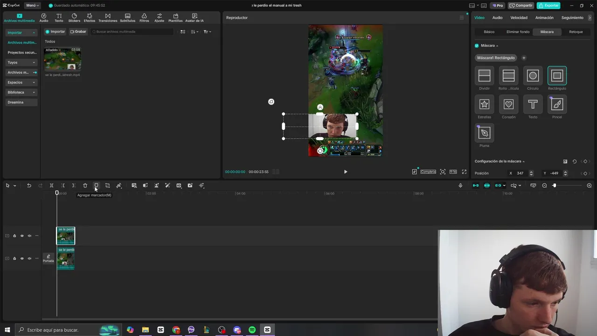
Task: Select the Rectángulo mask shape
Action: pos(557,76)
